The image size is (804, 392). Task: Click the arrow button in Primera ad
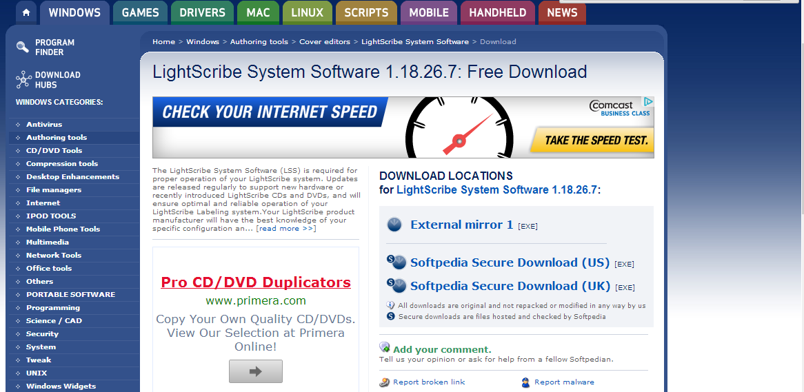tap(255, 371)
